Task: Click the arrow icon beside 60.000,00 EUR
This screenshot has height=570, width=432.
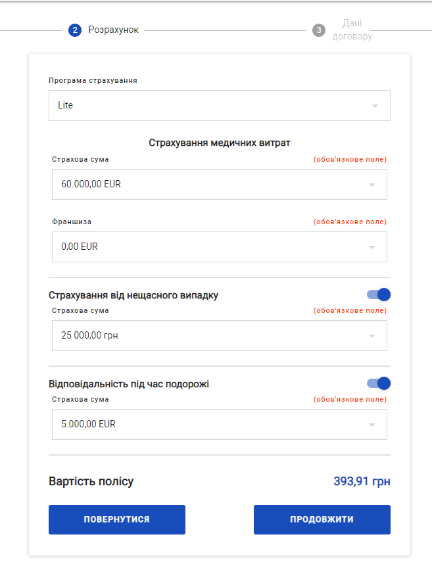Action: click(x=372, y=185)
